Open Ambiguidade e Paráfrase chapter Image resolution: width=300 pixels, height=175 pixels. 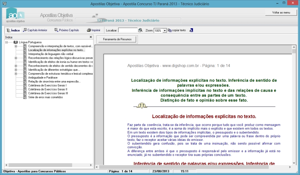click(x=43, y=77)
